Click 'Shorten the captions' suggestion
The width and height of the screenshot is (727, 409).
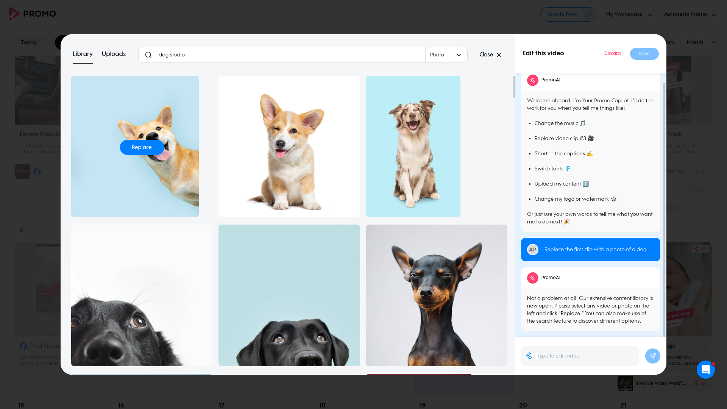(x=563, y=154)
